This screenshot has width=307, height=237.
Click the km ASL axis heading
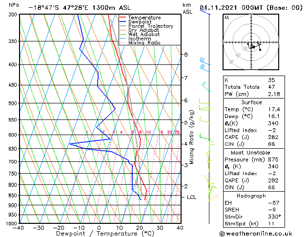pos(187,8)
